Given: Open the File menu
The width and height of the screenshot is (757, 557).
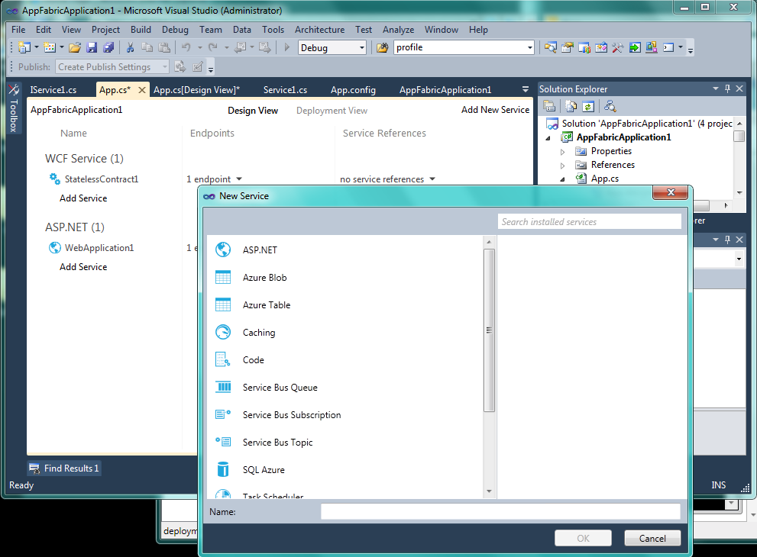Looking at the screenshot, I should tap(18, 30).
